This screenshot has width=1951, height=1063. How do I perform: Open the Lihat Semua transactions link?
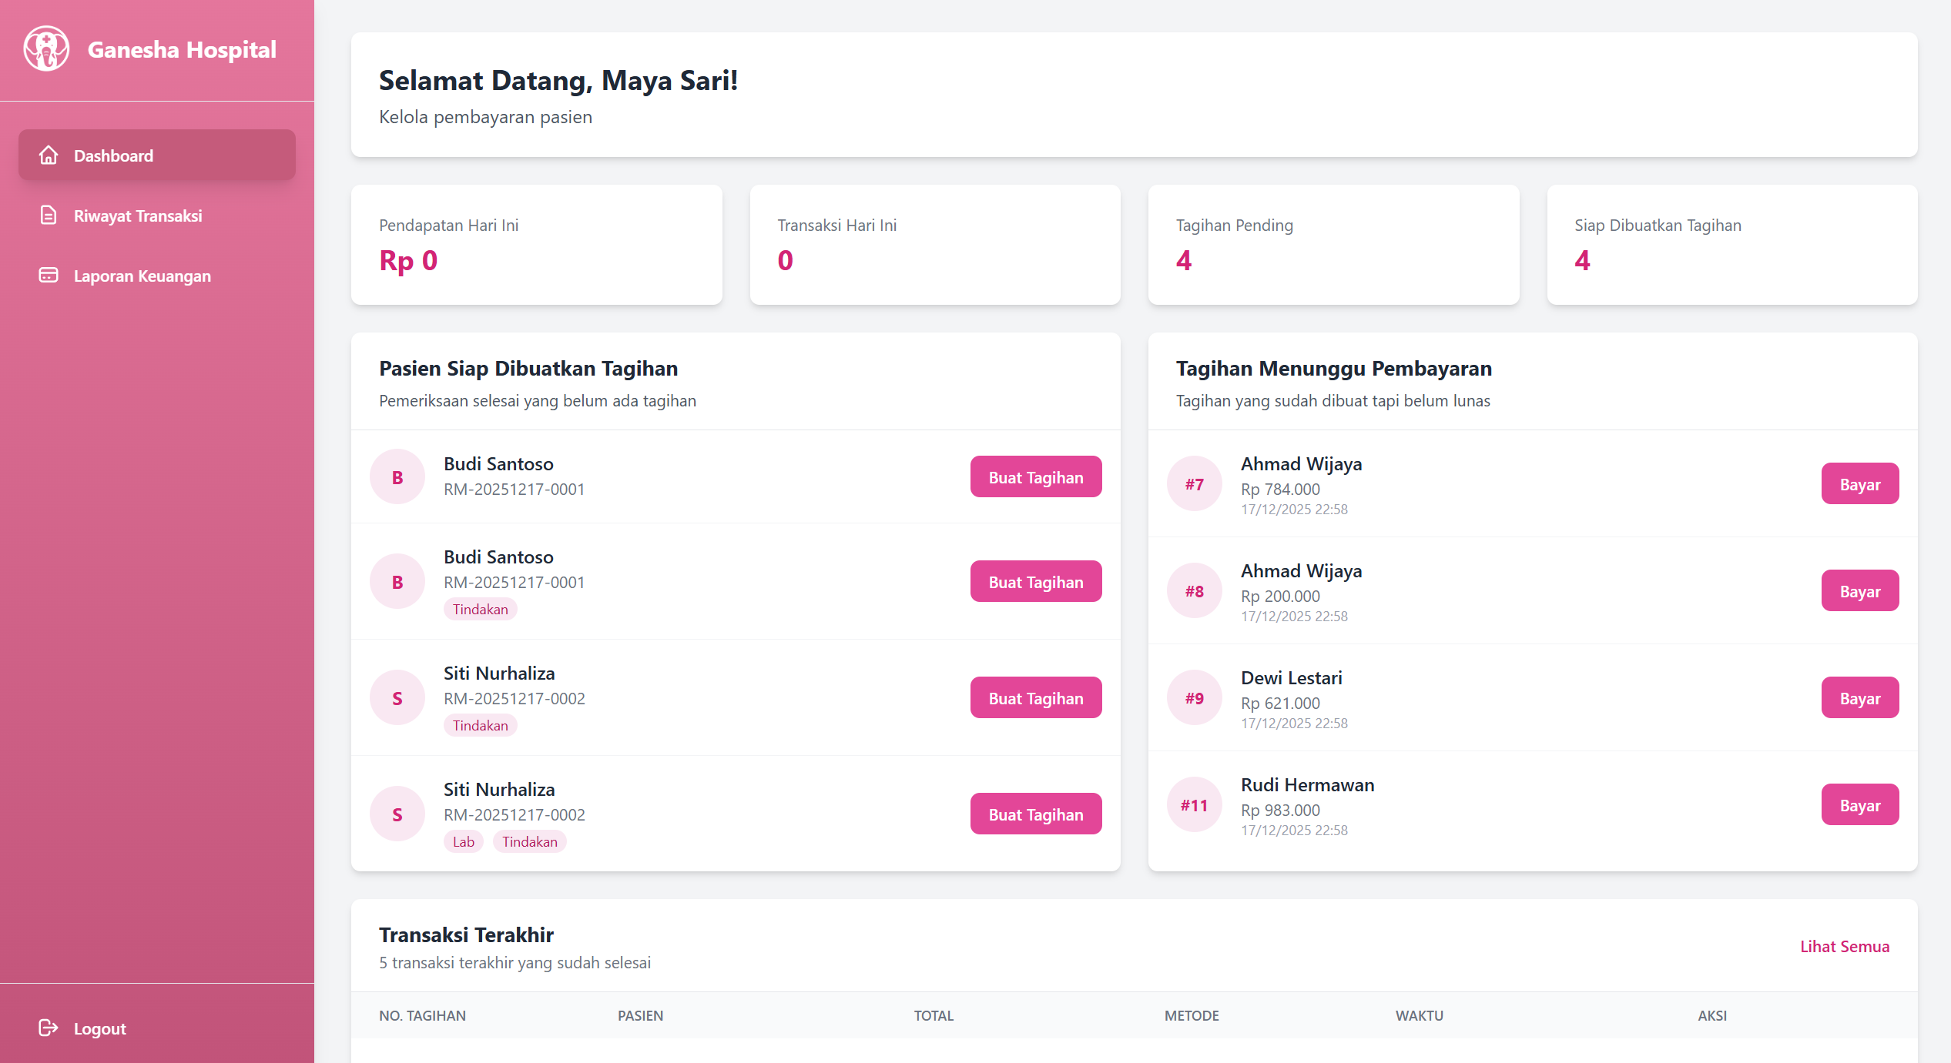[1844, 947]
